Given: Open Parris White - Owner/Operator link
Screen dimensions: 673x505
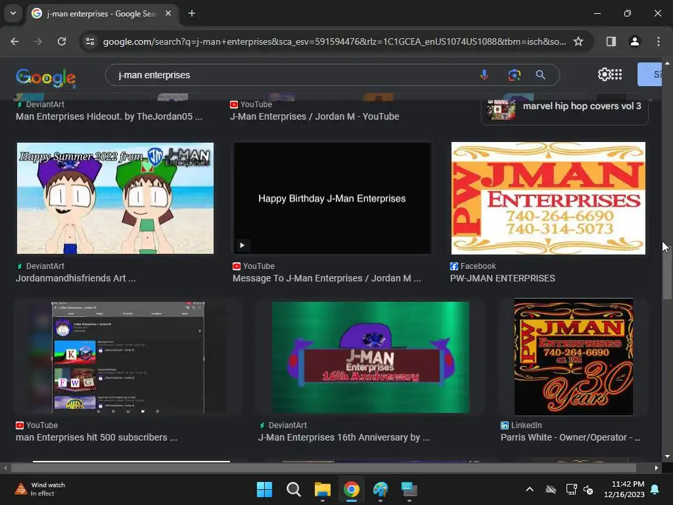Looking at the screenshot, I should tap(570, 437).
